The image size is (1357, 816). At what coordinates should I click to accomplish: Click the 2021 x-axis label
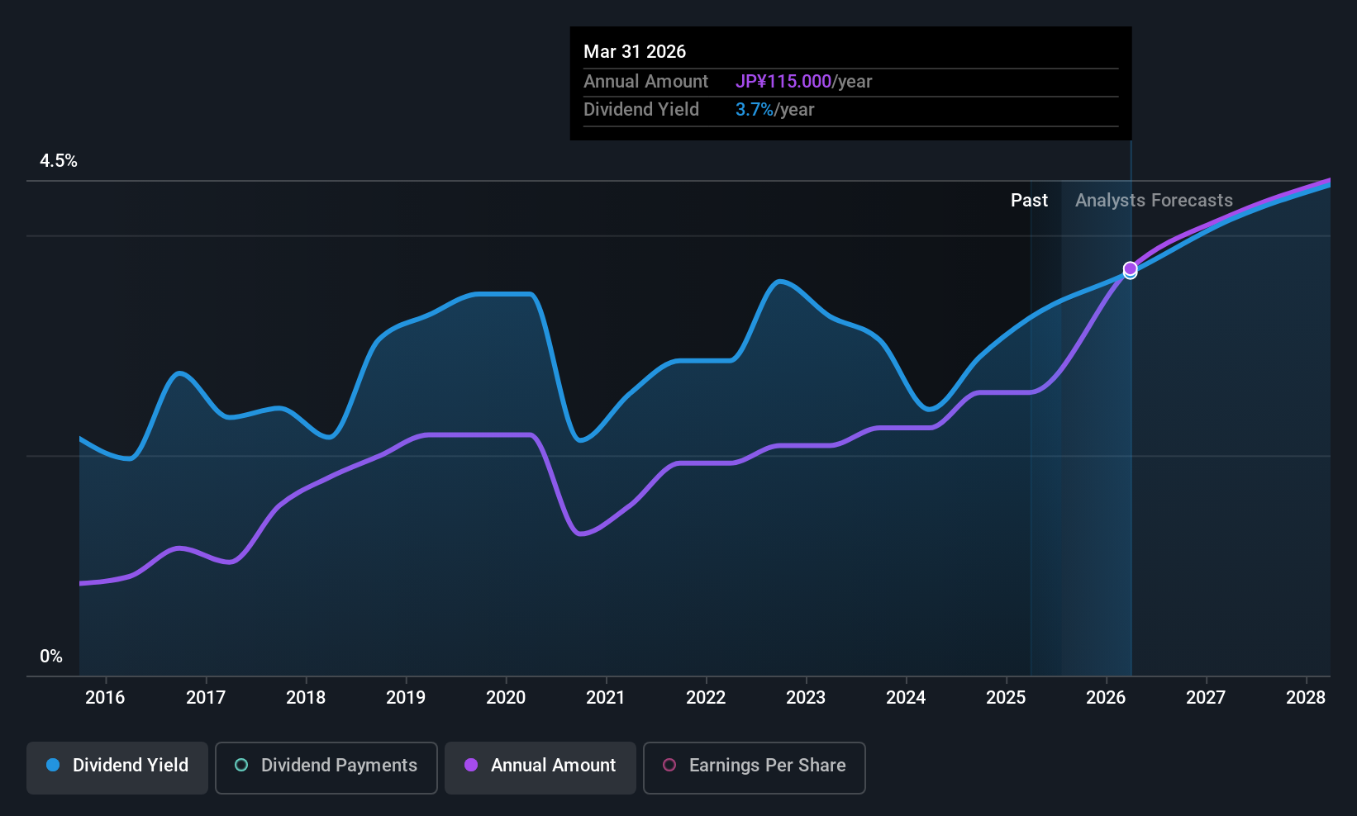click(x=606, y=698)
